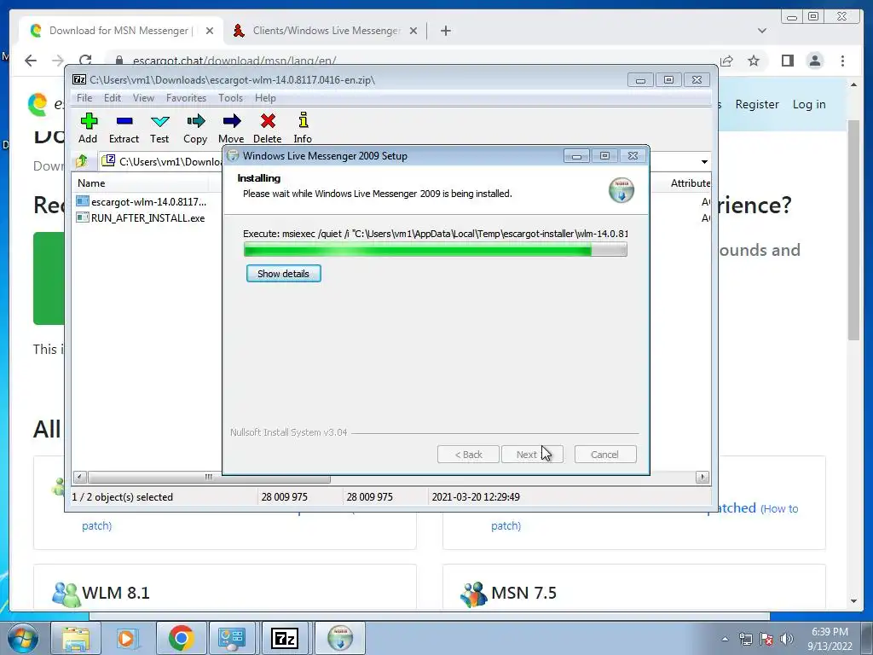Click the Log in link on escargot page
The image size is (873, 655).
pyautogui.click(x=809, y=104)
